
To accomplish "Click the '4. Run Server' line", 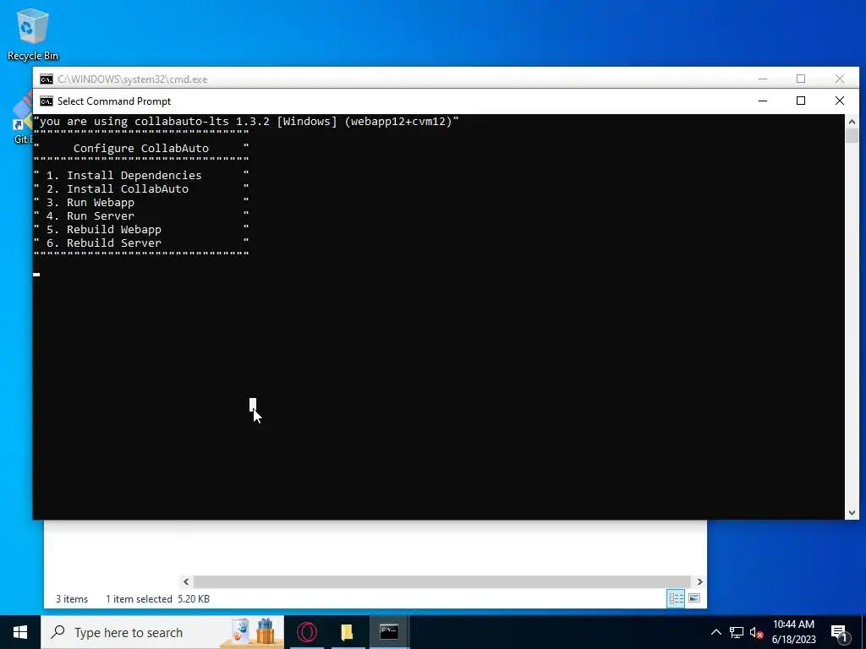I will [90, 215].
